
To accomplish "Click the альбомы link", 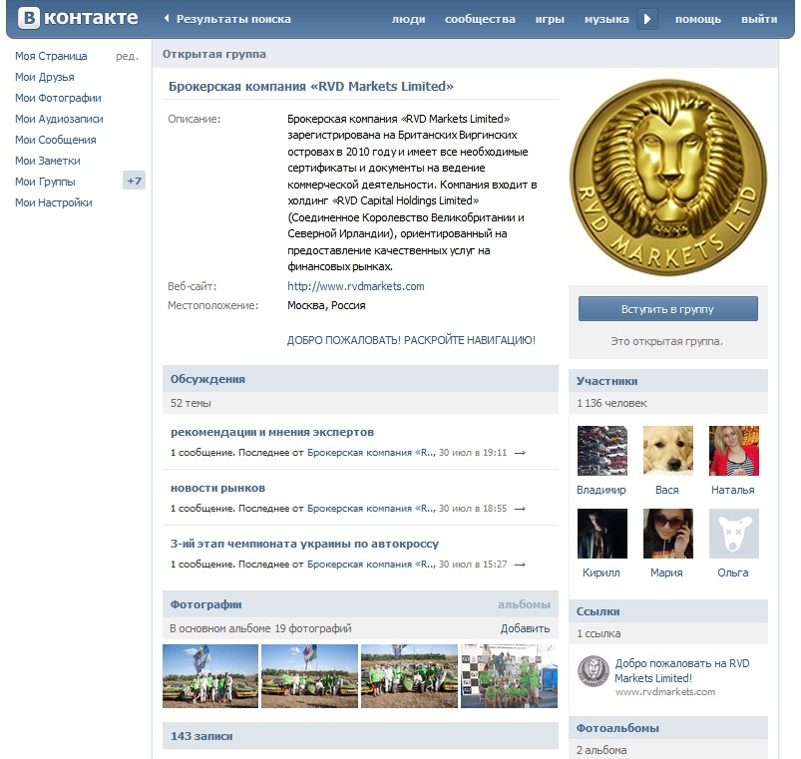I will tap(524, 604).
